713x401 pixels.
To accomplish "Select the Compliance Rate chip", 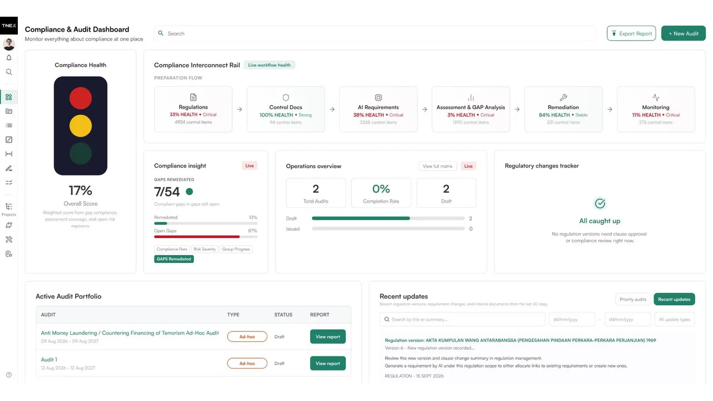I will (172, 250).
